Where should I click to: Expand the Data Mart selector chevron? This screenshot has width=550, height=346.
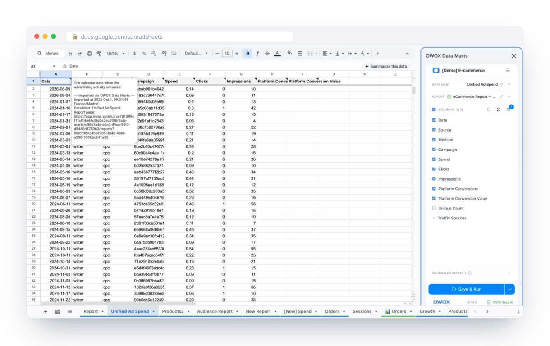point(509,85)
